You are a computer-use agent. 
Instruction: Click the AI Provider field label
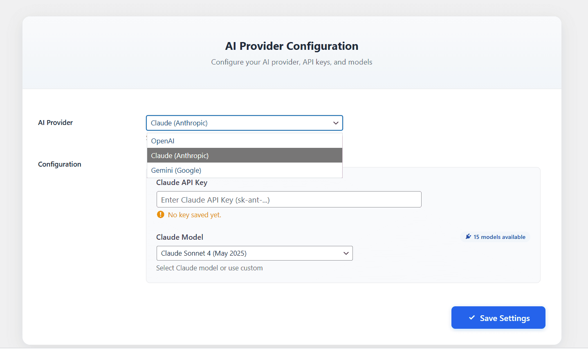click(55, 123)
